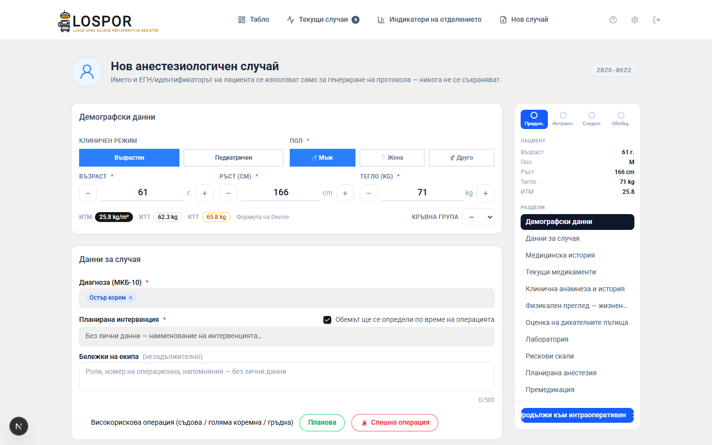This screenshot has height=445, width=712.
Task: Go to 'Премедикация' section
Action: [x=578, y=390]
